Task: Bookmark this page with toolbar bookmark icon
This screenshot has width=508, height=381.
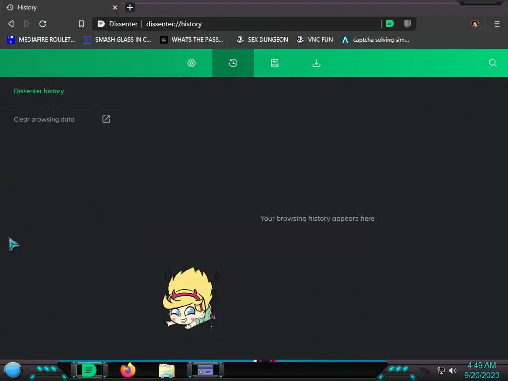Action: point(81,24)
